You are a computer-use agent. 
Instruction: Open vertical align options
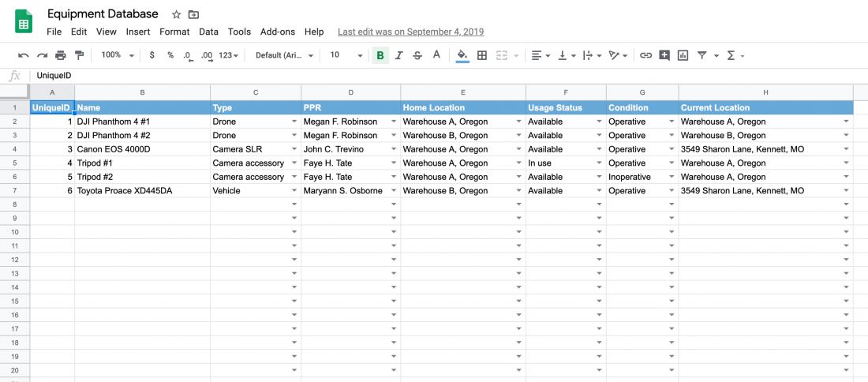click(567, 55)
